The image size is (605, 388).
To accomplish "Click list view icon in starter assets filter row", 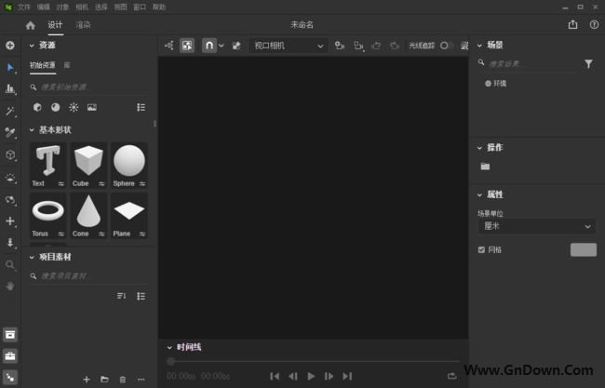I will click(x=141, y=107).
